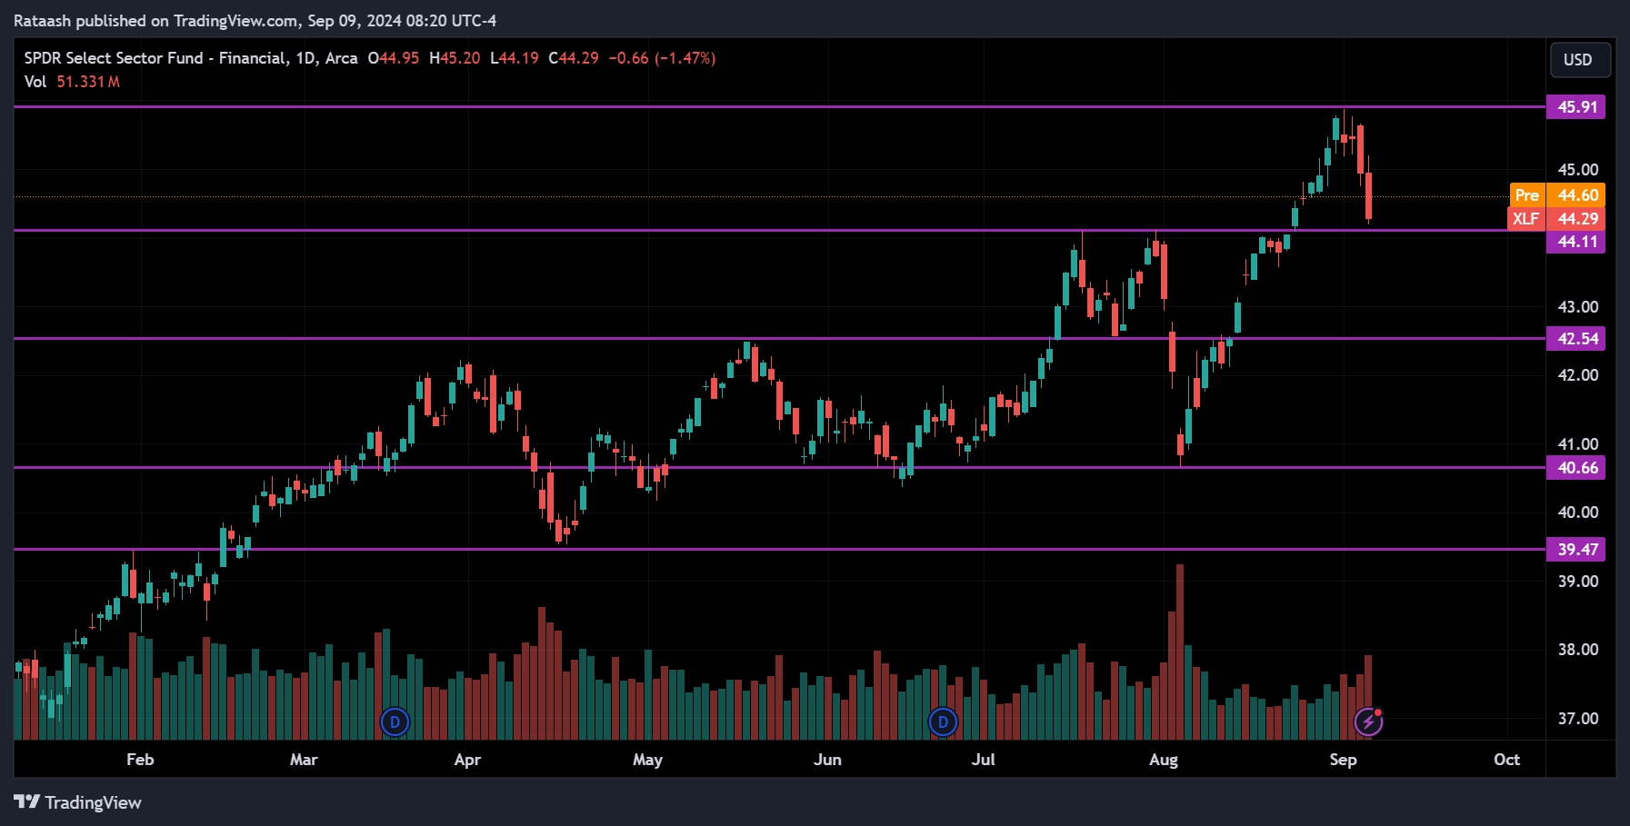This screenshot has height=826, width=1630.
Task: Click the 41.00 price scale value
Action: pyautogui.click(x=1578, y=444)
